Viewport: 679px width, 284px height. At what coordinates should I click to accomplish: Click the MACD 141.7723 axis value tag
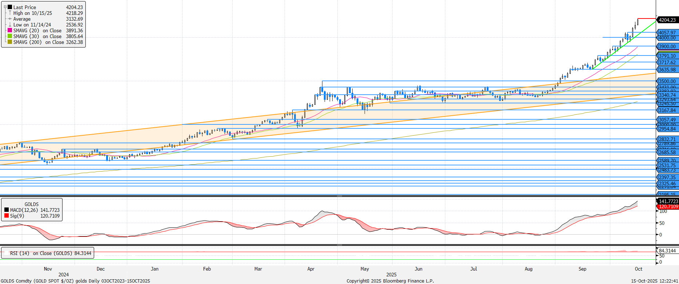pyautogui.click(x=668, y=201)
